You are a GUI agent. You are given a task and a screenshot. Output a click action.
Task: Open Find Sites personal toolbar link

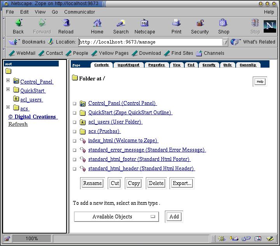[x=178, y=53]
